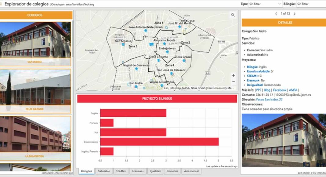Select Miguel de Cervantes school map marker
The height and width of the screenshot is (177, 326).
tap(136, 69)
